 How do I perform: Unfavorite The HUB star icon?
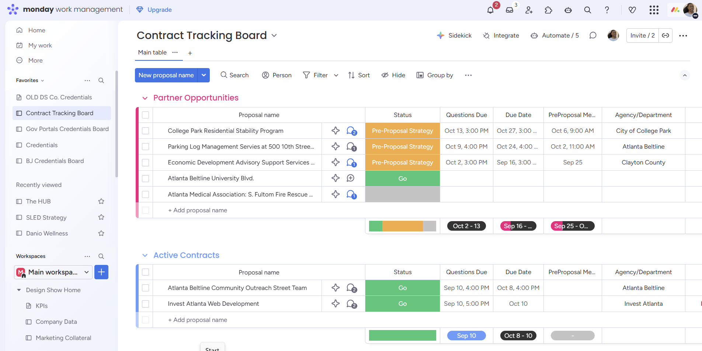tap(101, 201)
